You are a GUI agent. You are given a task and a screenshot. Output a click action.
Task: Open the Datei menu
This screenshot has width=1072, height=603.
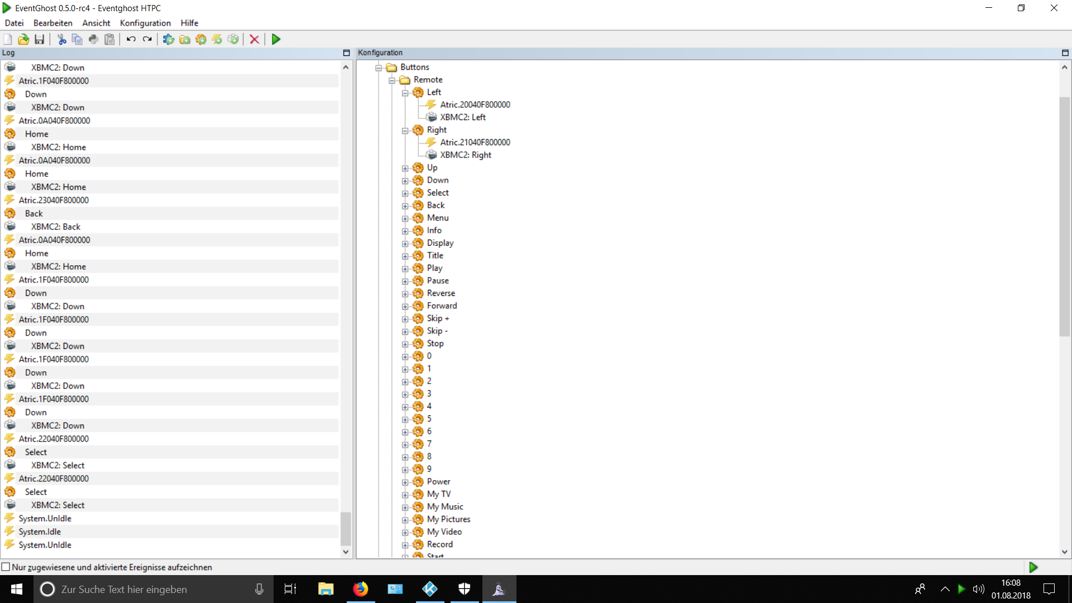15,23
